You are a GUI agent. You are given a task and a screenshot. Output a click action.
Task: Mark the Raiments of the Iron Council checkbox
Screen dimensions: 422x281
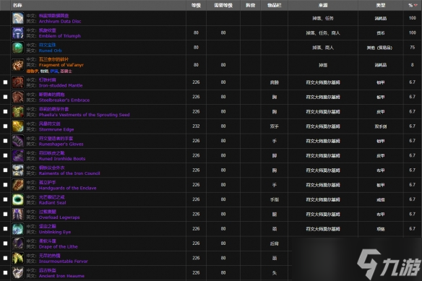coord(5,170)
